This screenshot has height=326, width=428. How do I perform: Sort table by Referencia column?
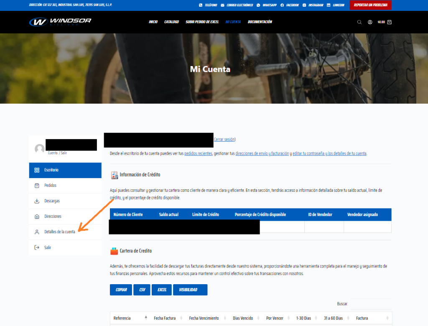(x=130, y=318)
